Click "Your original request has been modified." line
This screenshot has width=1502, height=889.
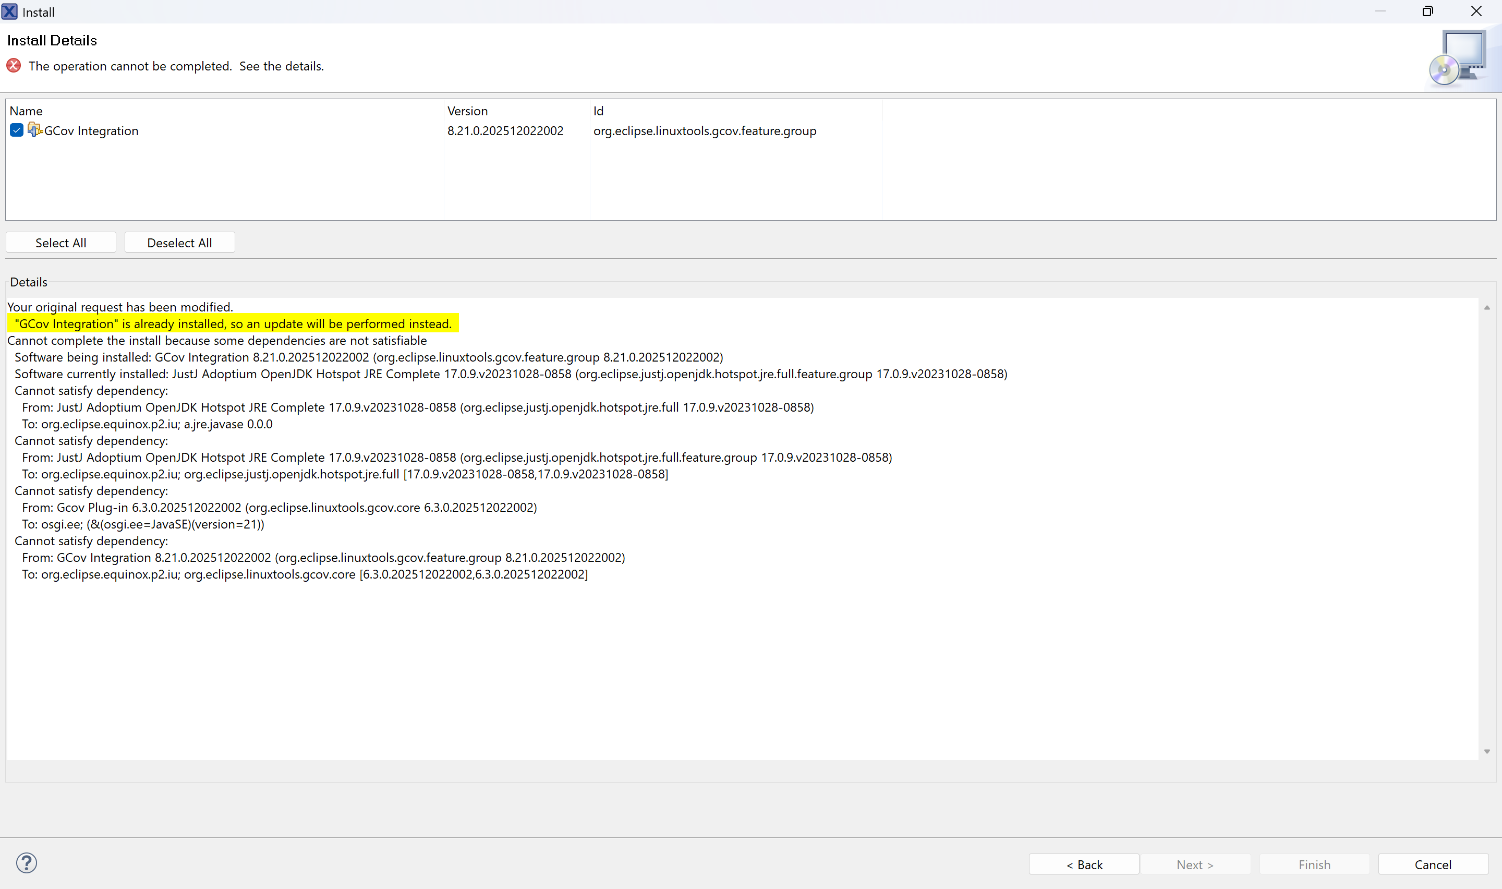(x=120, y=307)
